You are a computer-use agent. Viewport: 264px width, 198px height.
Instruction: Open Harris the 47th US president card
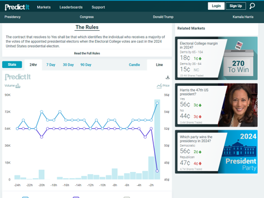point(216,105)
